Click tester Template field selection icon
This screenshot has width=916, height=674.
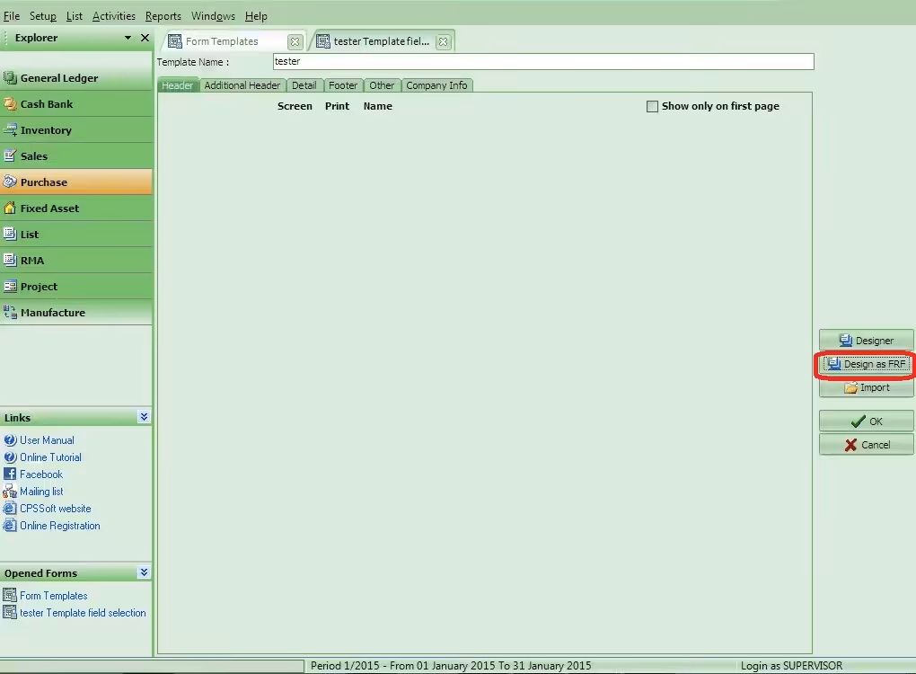click(10, 613)
